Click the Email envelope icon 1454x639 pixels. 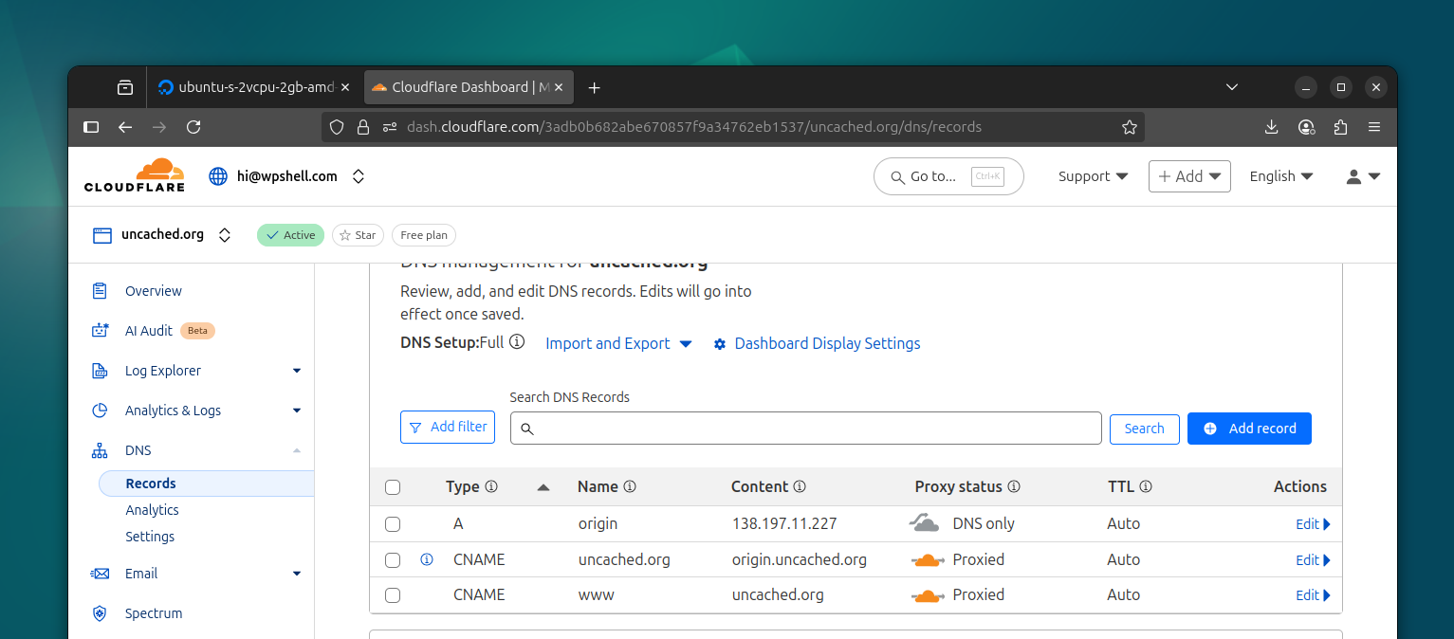(100, 574)
